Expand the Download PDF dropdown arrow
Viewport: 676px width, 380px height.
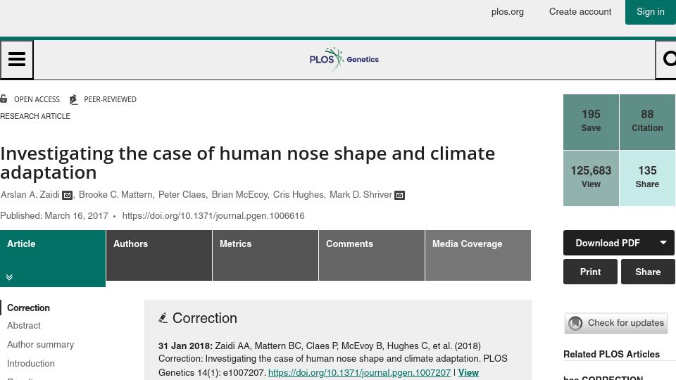tap(663, 243)
